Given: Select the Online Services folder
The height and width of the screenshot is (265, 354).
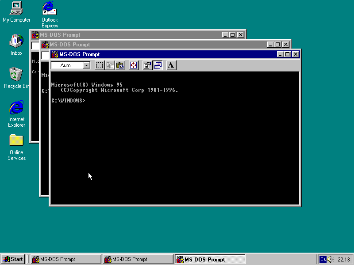Looking at the screenshot, I should tap(16, 147).
